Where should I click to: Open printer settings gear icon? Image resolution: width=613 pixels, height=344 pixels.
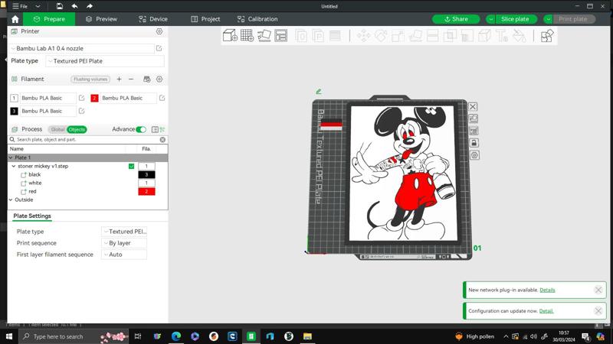(159, 31)
